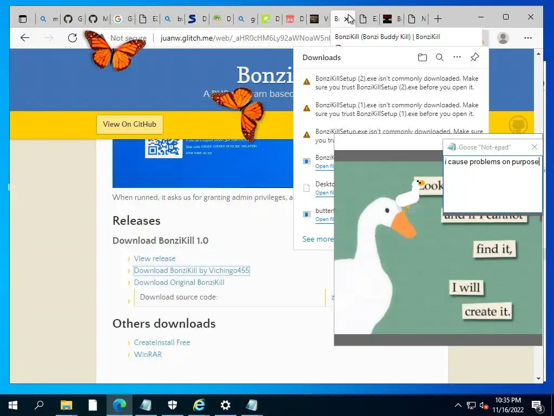
Task: Switch to the tab with the blue S icon
Action: (x=197, y=19)
